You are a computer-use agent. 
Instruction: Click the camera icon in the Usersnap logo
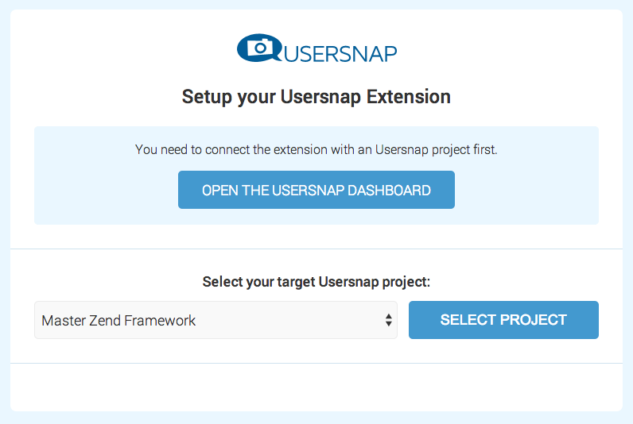pyautogui.click(x=258, y=48)
